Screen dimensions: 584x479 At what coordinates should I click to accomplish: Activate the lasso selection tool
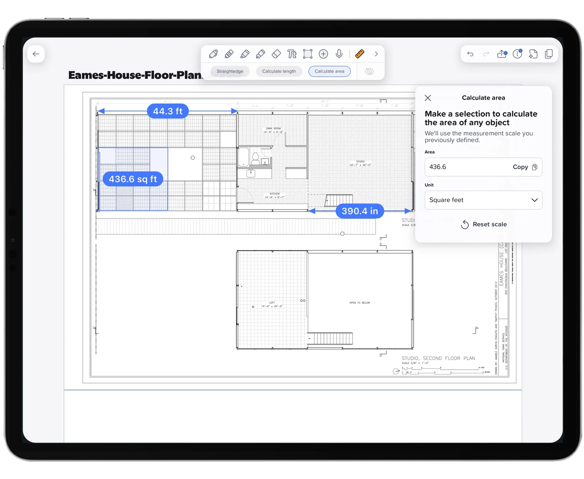click(308, 54)
